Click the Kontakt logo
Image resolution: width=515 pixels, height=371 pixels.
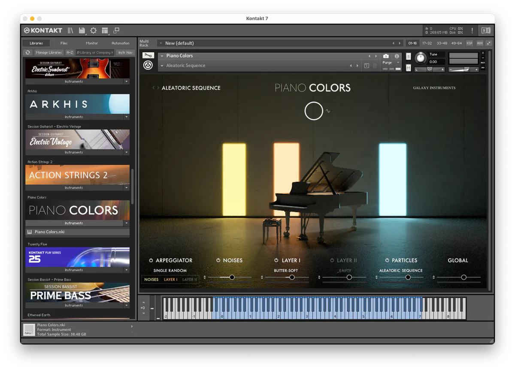point(43,30)
